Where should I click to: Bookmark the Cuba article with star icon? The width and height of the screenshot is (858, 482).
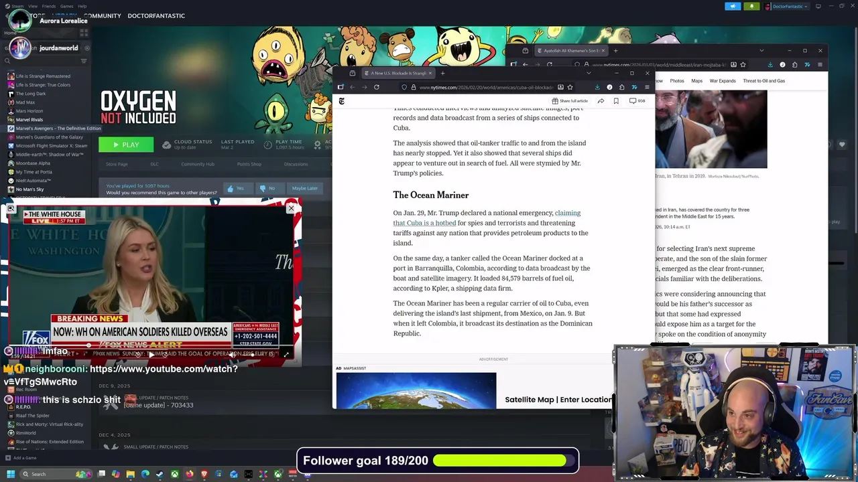(570, 87)
